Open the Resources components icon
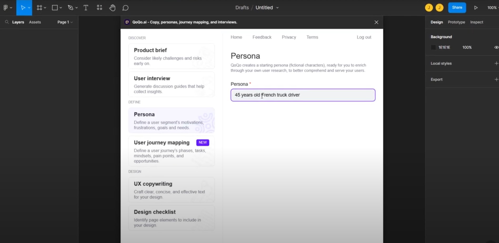The image size is (499, 243). pos(99,8)
